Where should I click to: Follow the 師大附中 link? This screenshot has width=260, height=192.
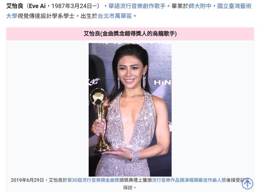pyautogui.click(x=200, y=6)
